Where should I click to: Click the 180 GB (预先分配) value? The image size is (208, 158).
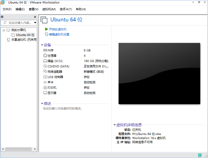(x=96, y=61)
